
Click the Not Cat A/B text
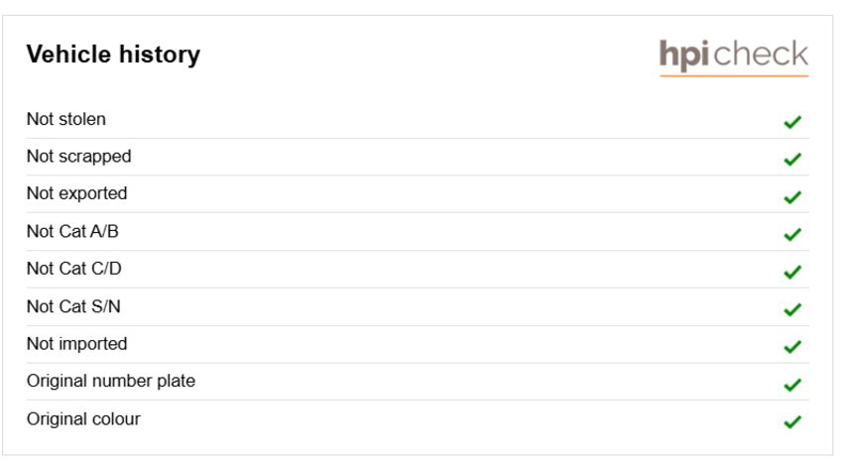coord(72,231)
